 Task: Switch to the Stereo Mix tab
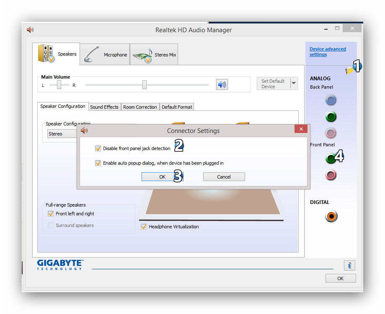[154, 54]
